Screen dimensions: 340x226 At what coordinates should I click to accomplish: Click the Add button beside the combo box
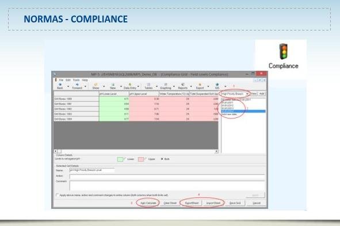coord(262,94)
